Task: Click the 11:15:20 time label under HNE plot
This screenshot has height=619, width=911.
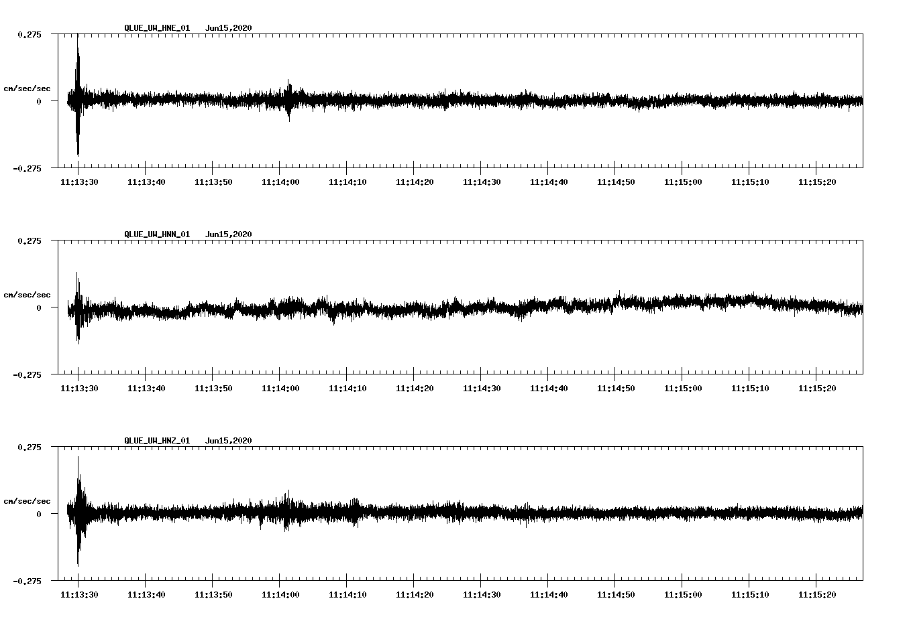Action: click(817, 182)
